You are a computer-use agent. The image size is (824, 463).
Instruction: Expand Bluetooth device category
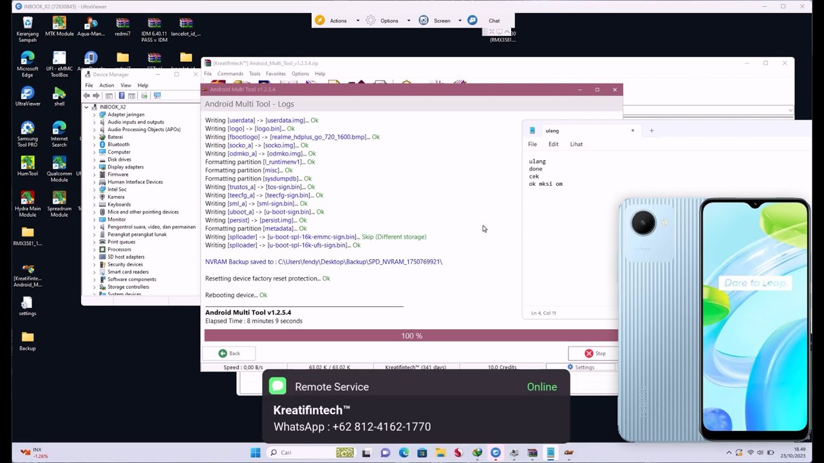(x=95, y=145)
